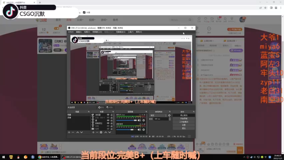Image resolution: width=284 pixels, height=160 pixels.
Task: Lock the 文本 (GDI+) source padlock
Action: coord(111,118)
